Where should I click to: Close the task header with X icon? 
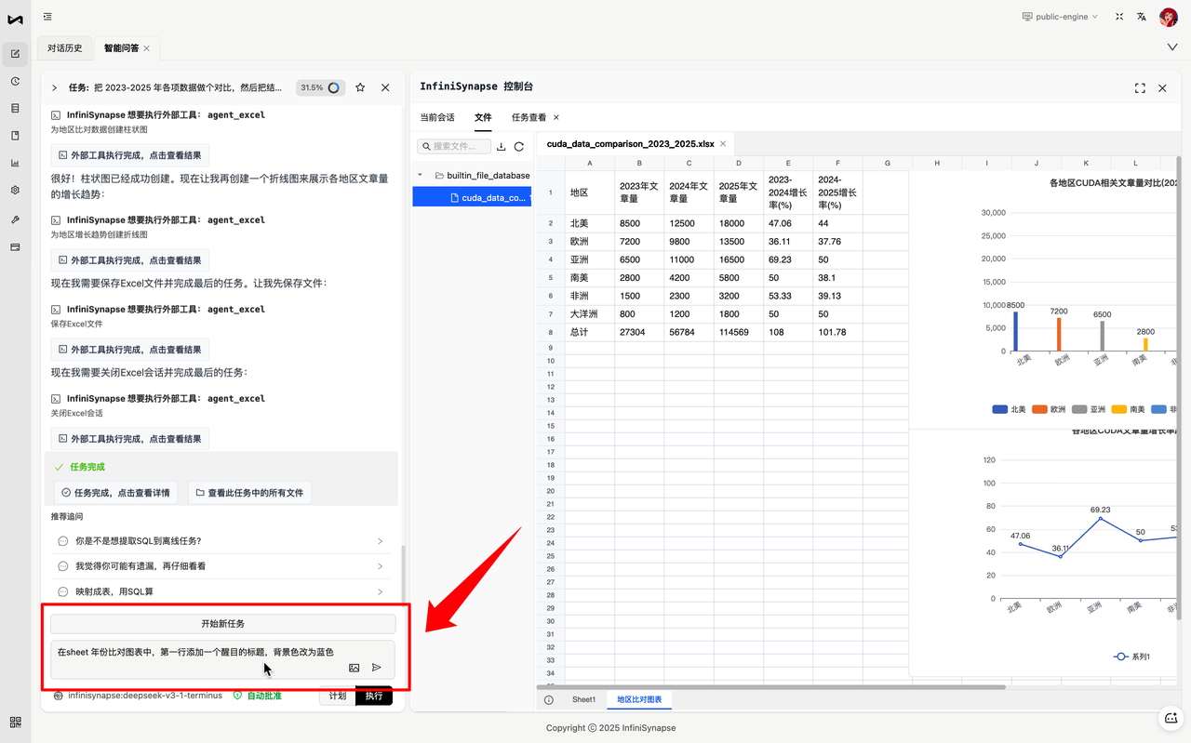click(385, 87)
